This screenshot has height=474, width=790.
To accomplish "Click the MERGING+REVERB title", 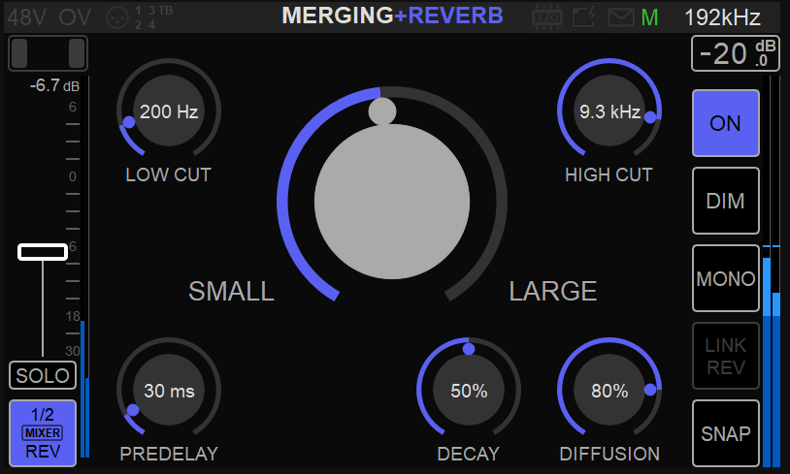I will pyautogui.click(x=392, y=16).
